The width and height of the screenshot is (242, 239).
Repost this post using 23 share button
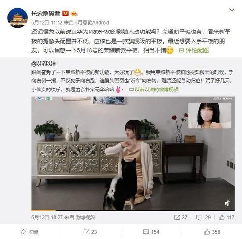[x=90, y=232]
